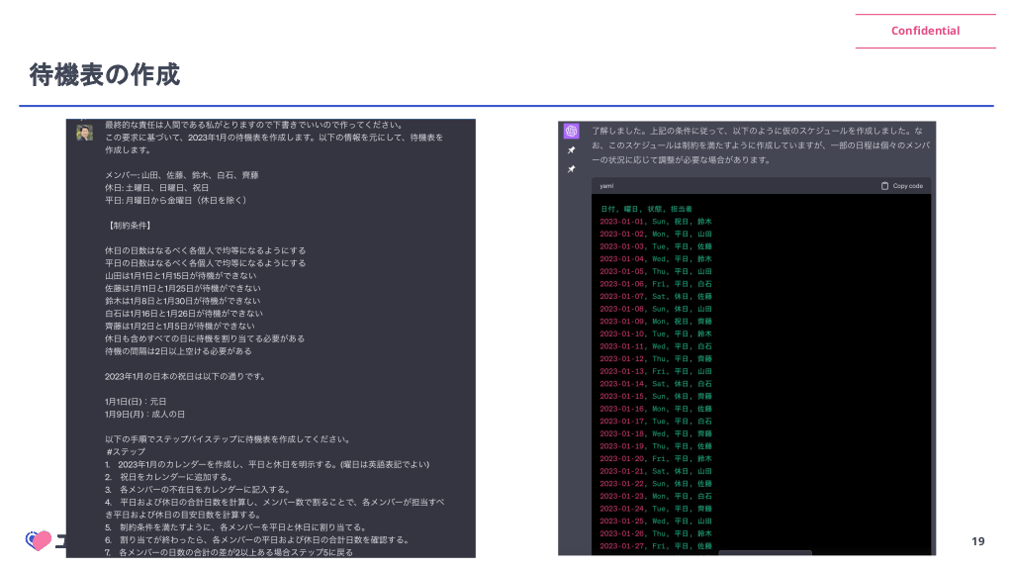Screen dimensions: 1013x570
Task: Click the upper pin icon below ChatGPT logo
Action: [571, 150]
